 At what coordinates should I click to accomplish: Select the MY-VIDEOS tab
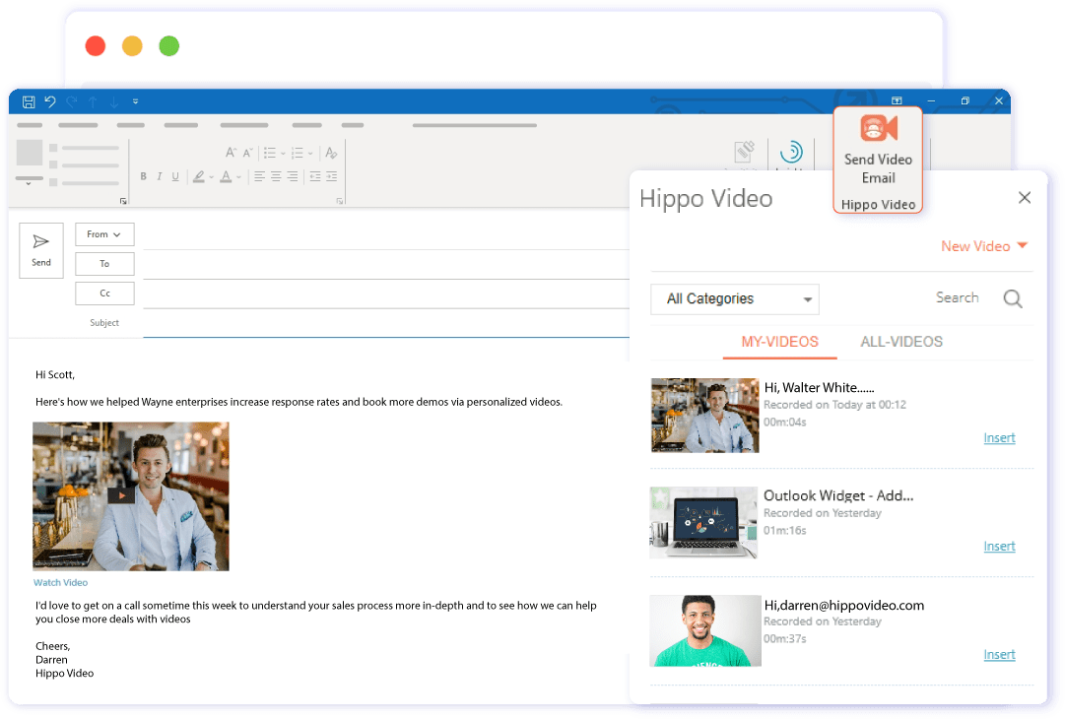click(779, 342)
